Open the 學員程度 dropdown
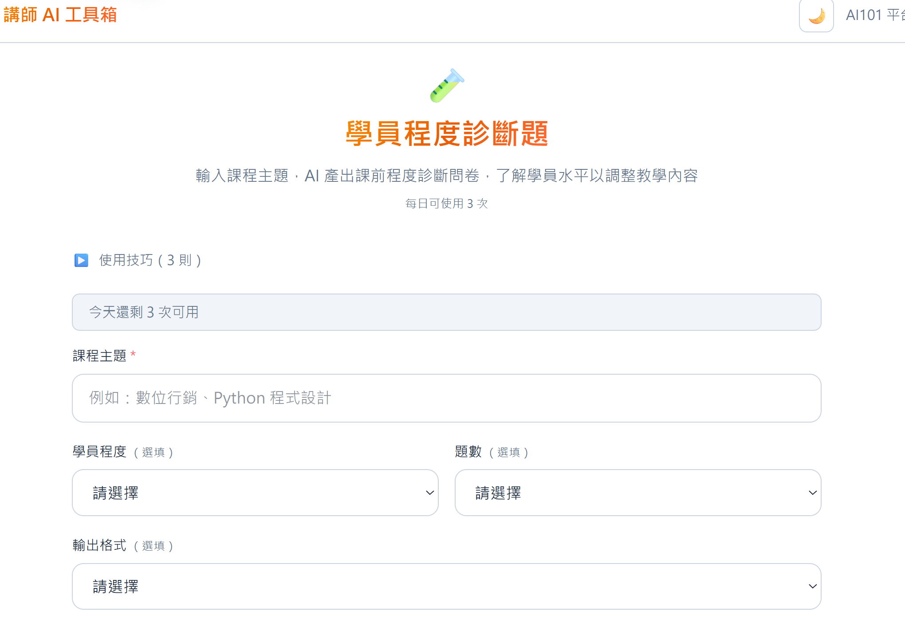 pyautogui.click(x=255, y=493)
